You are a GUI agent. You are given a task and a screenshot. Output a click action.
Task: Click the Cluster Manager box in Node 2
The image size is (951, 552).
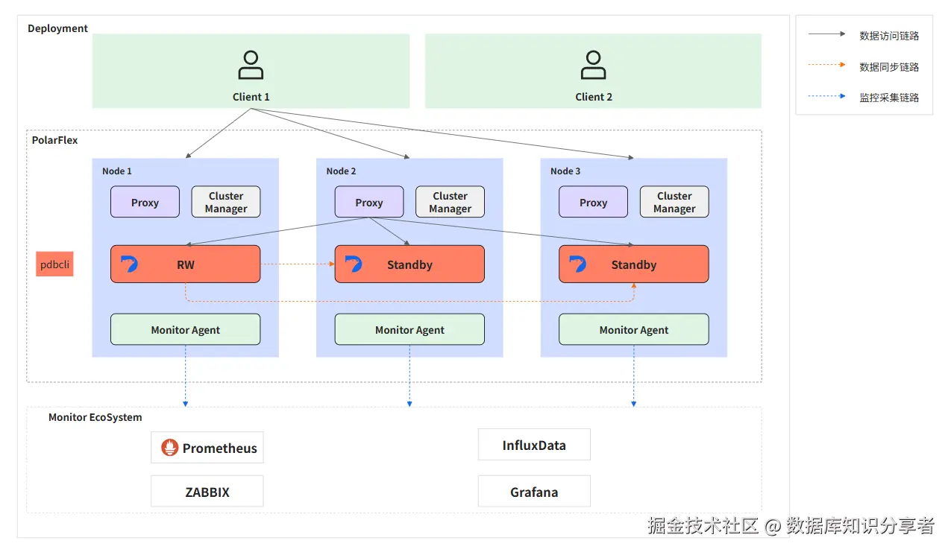(450, 201)
